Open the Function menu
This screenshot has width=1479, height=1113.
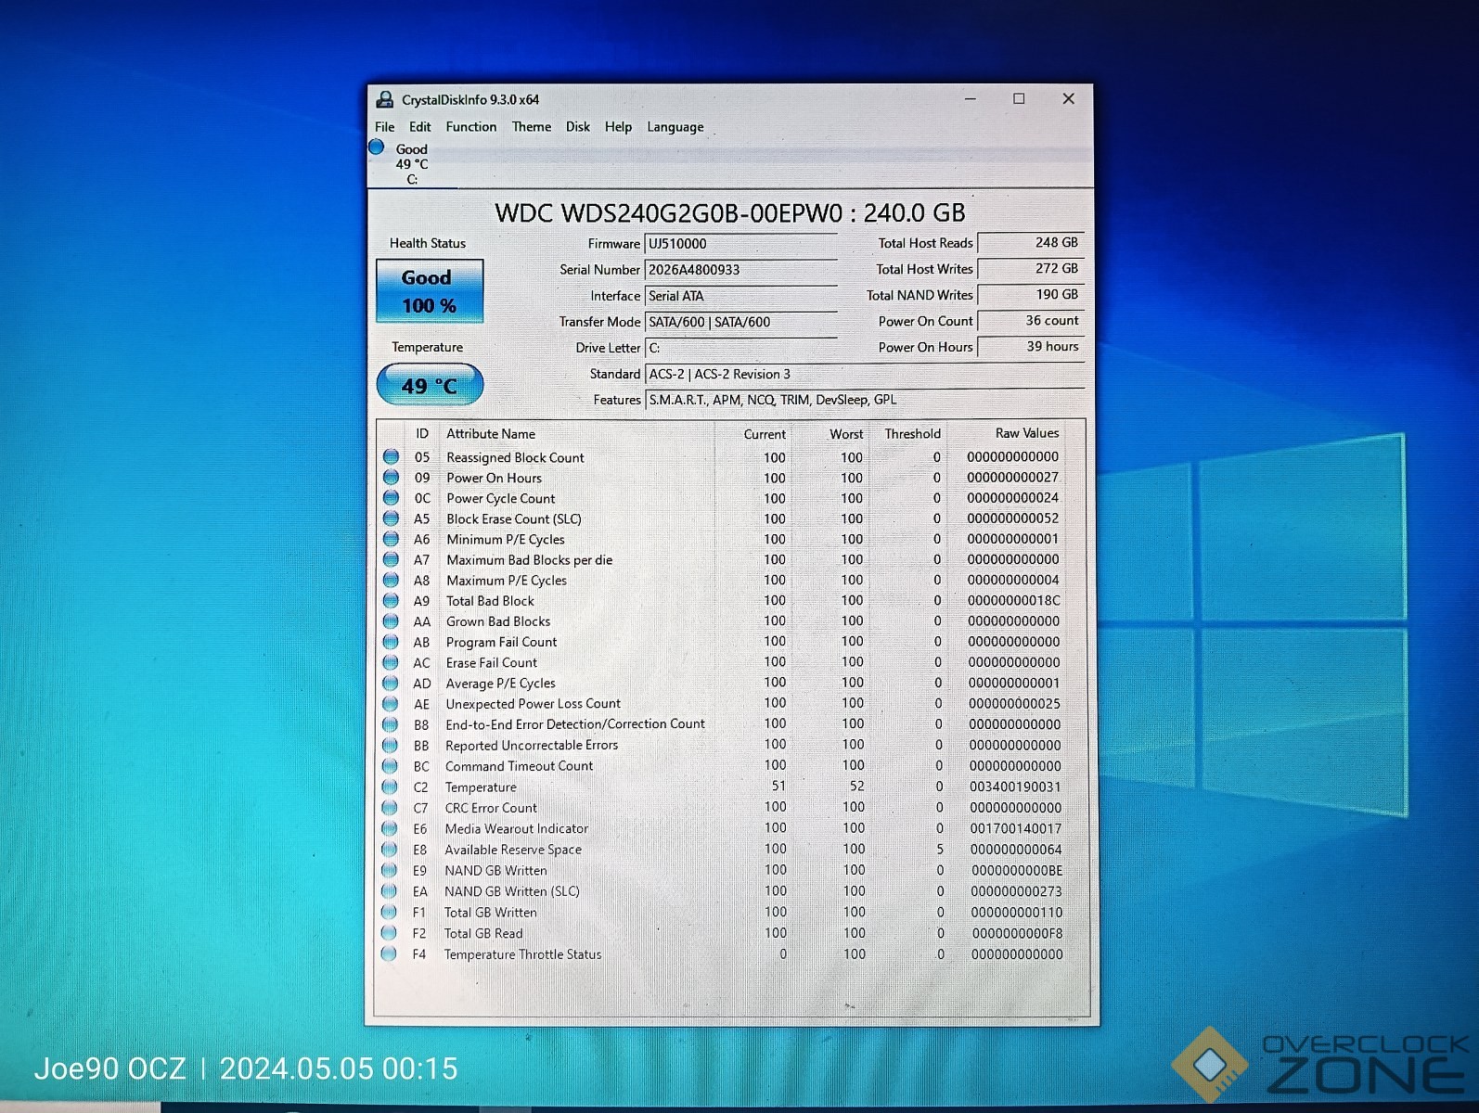click(470, 127)
